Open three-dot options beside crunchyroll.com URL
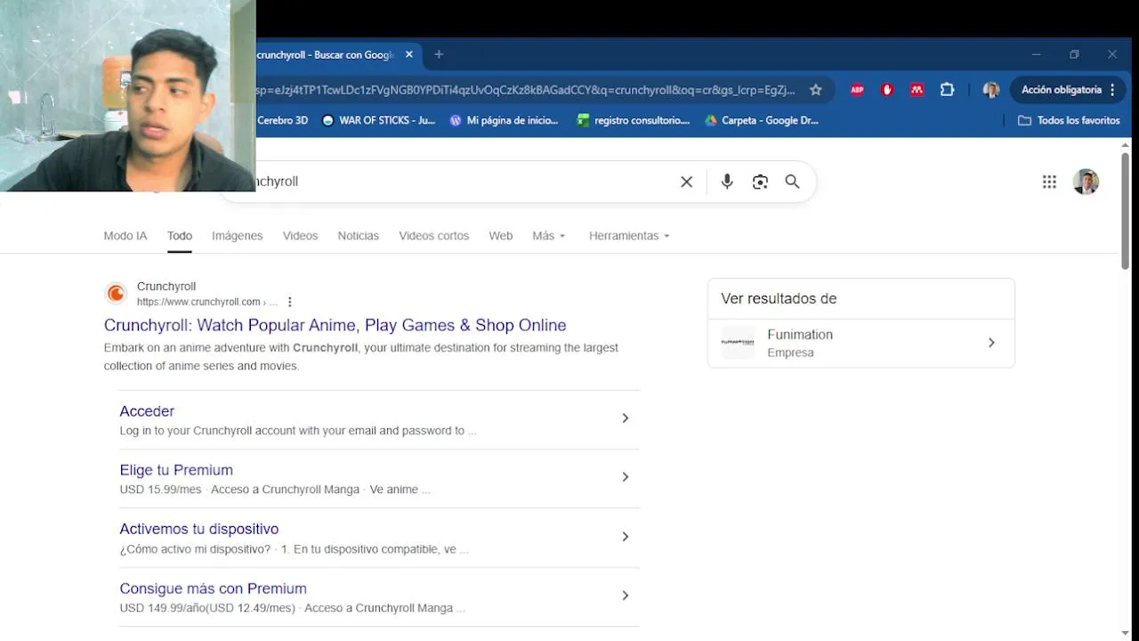Image resolution: width=1139 pixels, height=641 pixels. (290, 302)
